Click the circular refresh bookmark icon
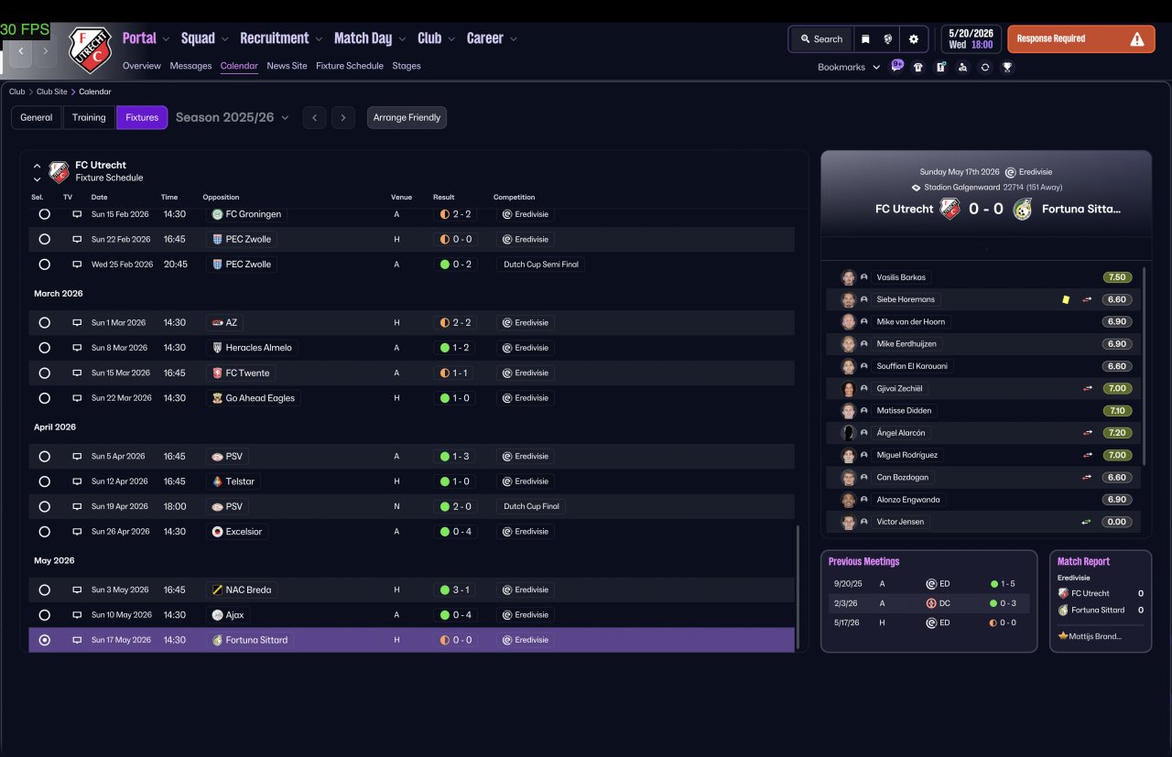Screen dimensions: 1172x757 (x=985, y=67)
